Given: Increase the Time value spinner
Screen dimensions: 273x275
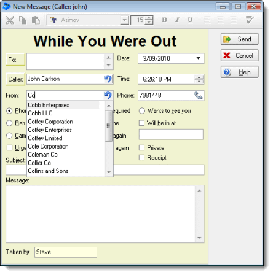Looking at the screenshot, I should pos(199,77).
